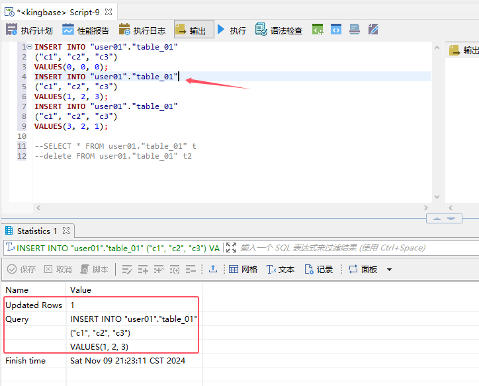This screenshot has width=479, height=386.
Task: Run the script with 执行 button
Action: pyautogui.click(x=231, y=30)
